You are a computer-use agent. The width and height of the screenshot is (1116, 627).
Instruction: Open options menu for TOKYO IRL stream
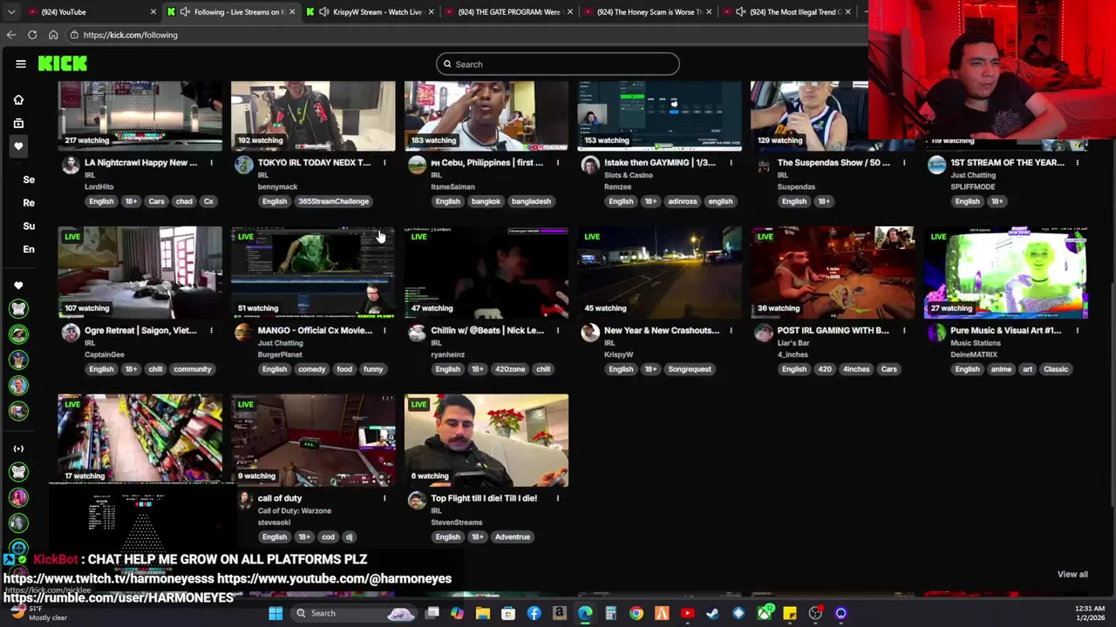(384, 163)
